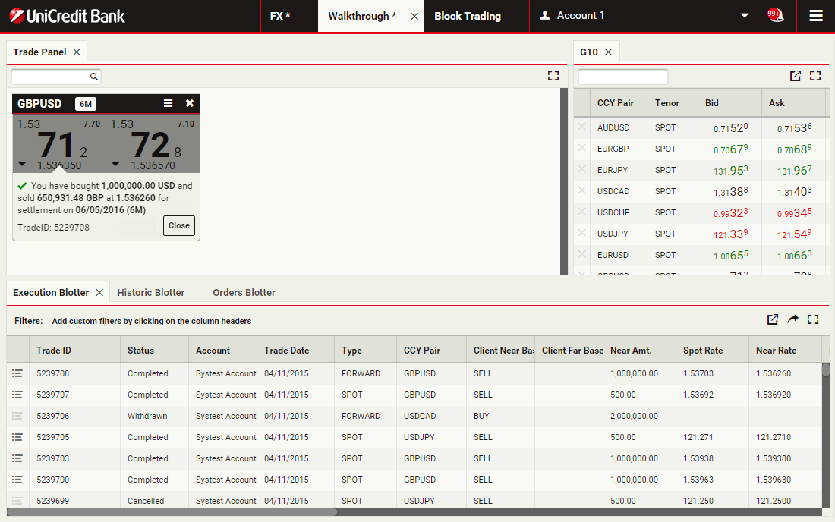Close the trade confirmation message
This screenshot has height=522, width=835.
pyautogui.click(x=179, y=225)
